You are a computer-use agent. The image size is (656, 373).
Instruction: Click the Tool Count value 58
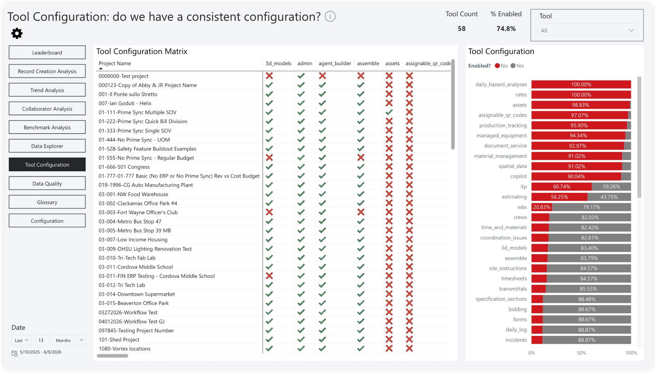[462, 29]
